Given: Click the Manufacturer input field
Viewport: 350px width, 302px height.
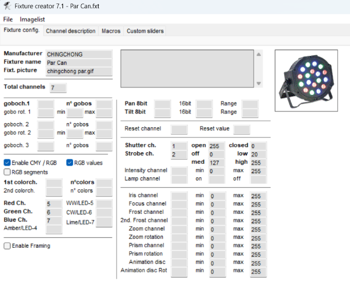Looking at the screenshot, I should pyautogui.click(x=78, y=54).
